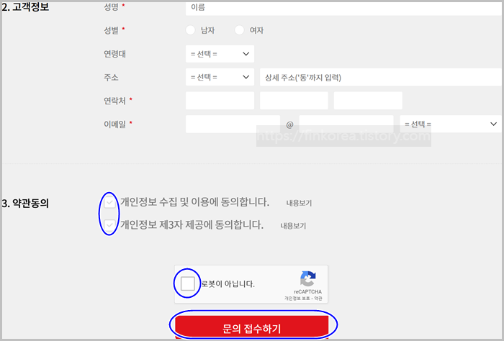
Task: Click the 성별 field label
Action: click(x=111, y=30)
